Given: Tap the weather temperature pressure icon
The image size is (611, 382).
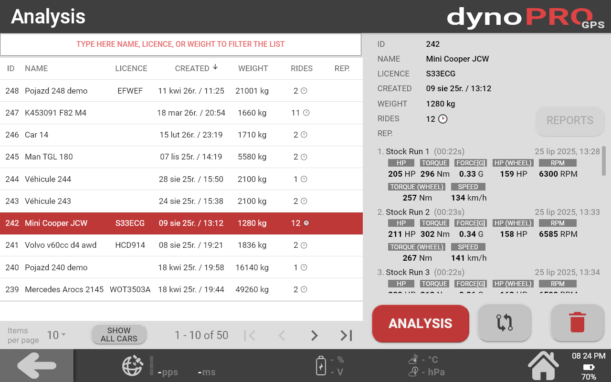Looking at the screenshot, I should tap(413, 366).
